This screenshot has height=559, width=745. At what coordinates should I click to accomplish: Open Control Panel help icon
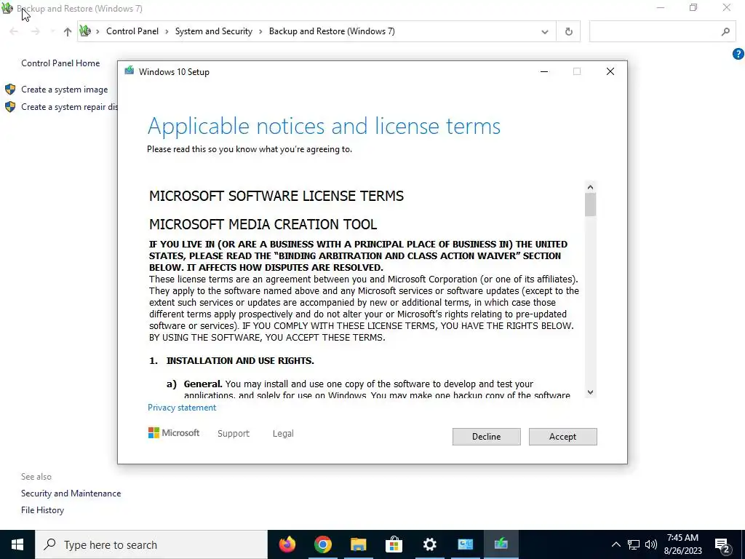click(x=738, y=54)
